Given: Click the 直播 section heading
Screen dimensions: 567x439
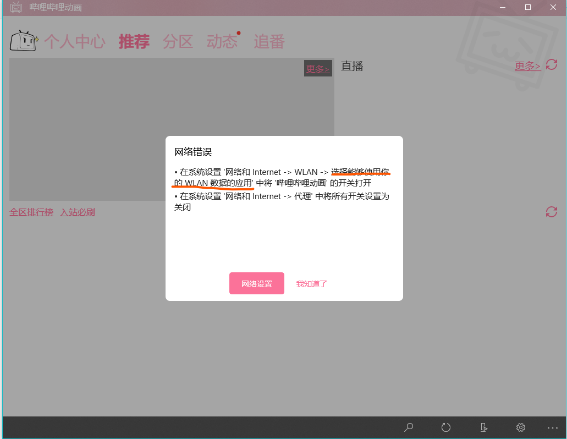Looking at the screenshot, I should point(352,66).
